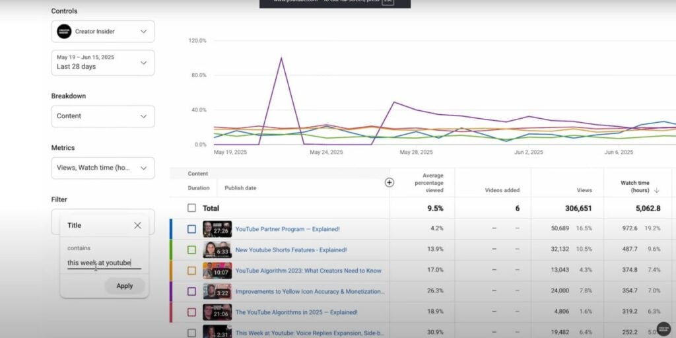
Task: Open Improvements to Yellow Icon Accuracy link
Action: click(x=310, y=291)
